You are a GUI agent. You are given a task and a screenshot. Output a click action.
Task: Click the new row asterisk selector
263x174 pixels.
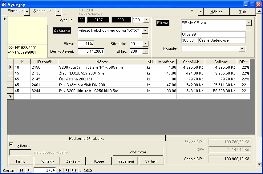tap(10, 96)
